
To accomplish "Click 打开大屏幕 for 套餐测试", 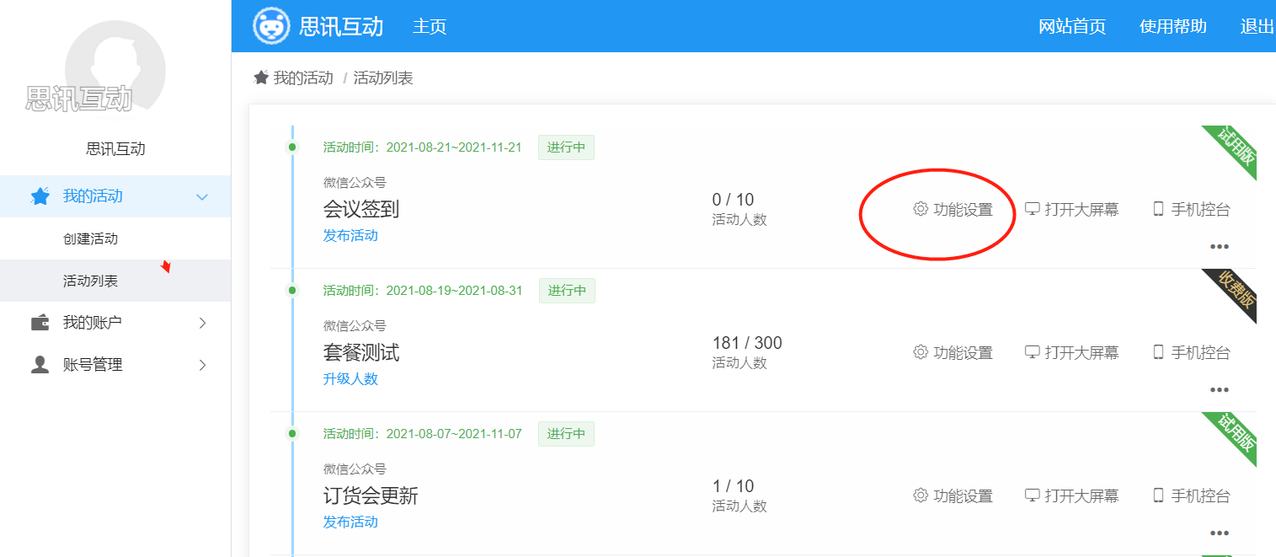I will (1071, 352).
